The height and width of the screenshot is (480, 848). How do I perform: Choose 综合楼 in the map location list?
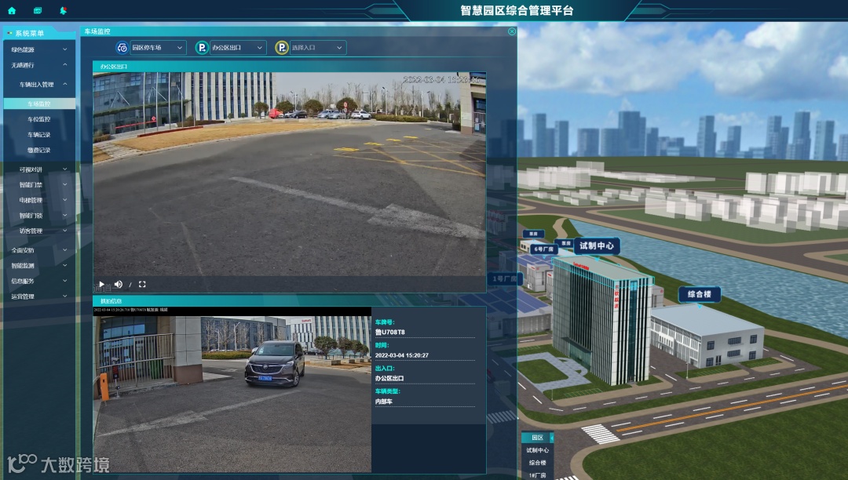(537, 463)
